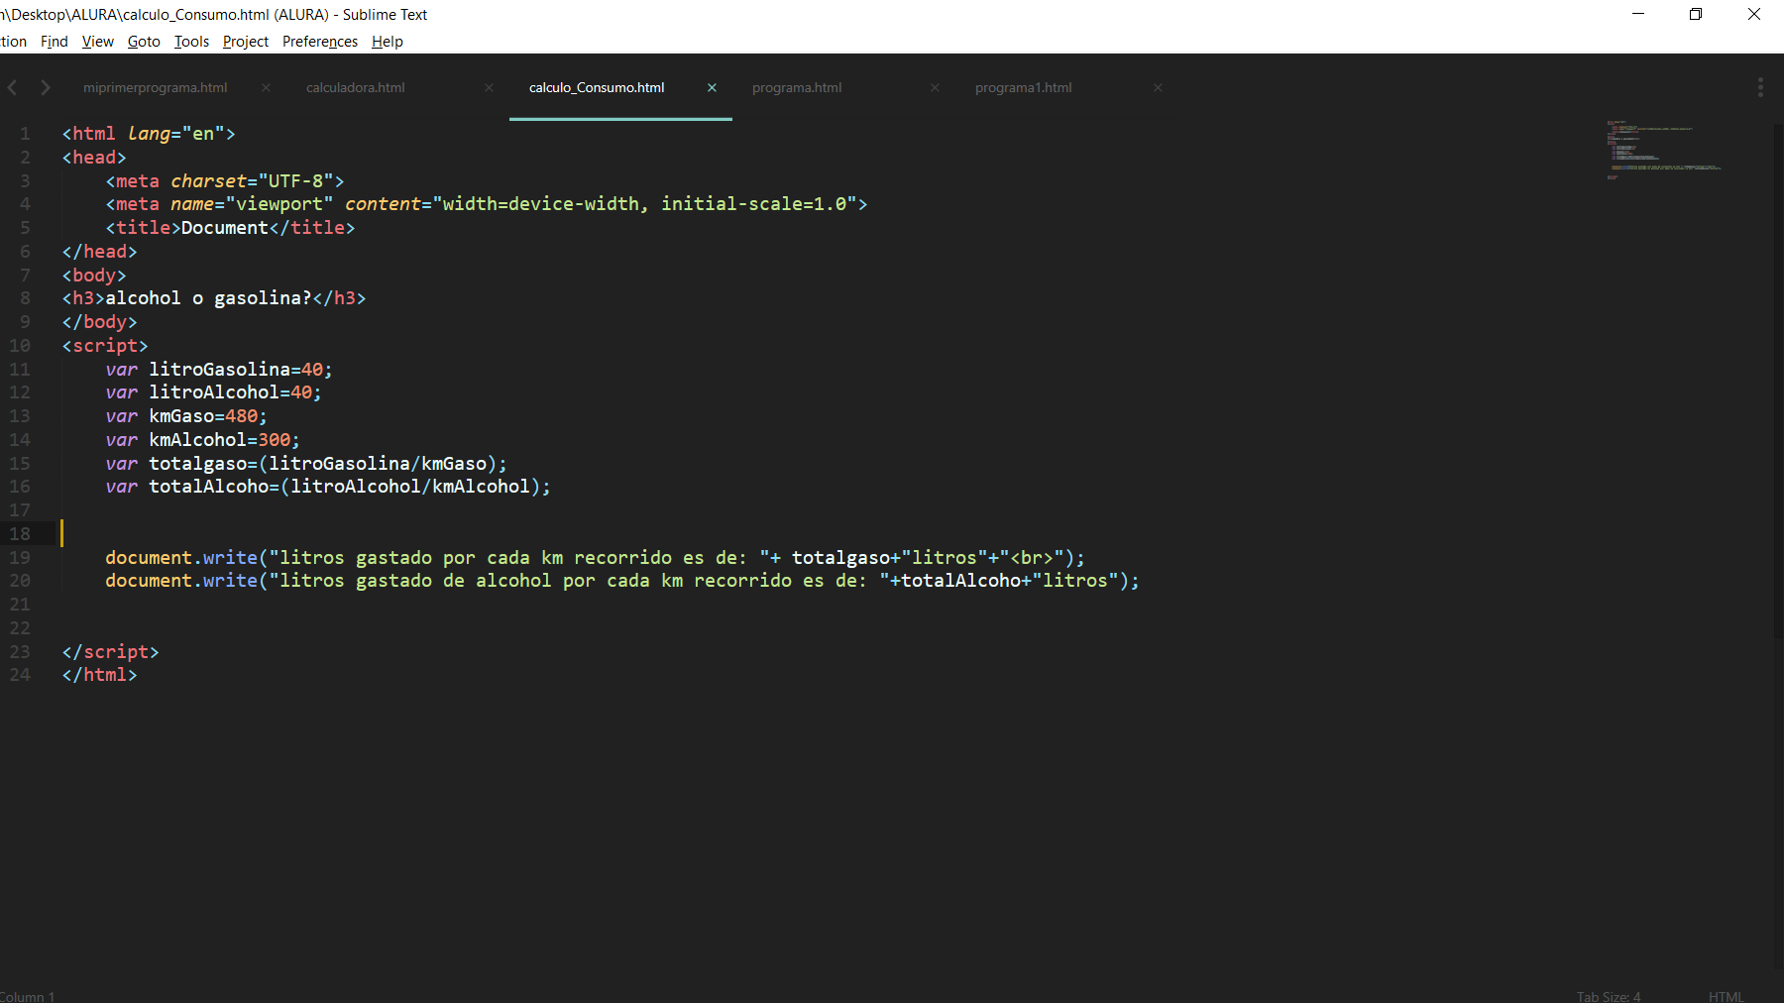
Task: Click the h3 'alcohol o gasolina?' text
Action: [208, 298]
